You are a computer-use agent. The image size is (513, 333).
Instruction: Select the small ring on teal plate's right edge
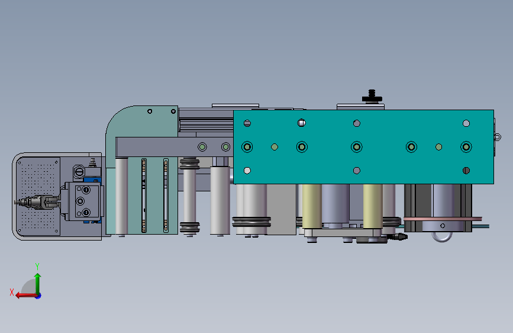click(x=498, y=137)
